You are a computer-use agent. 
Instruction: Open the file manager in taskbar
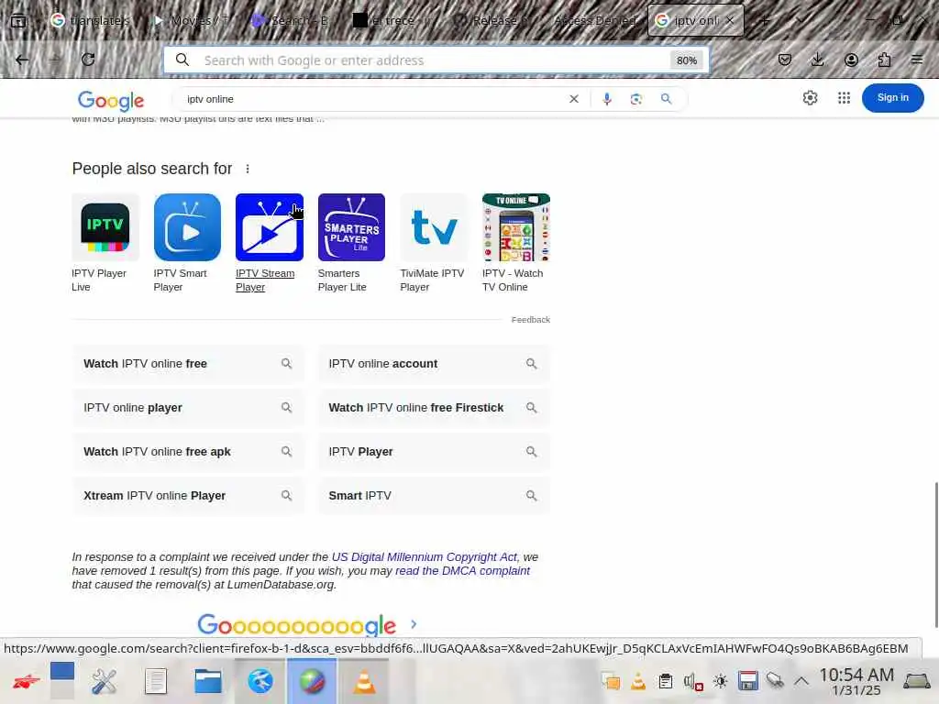click(208, 681)
